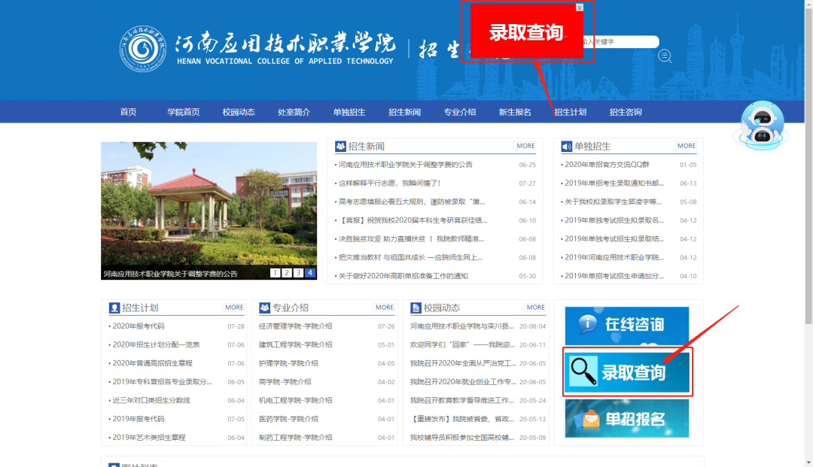Select 单独招生 in the navigation bar
This screenshot has width=813, height=467.
349,112
